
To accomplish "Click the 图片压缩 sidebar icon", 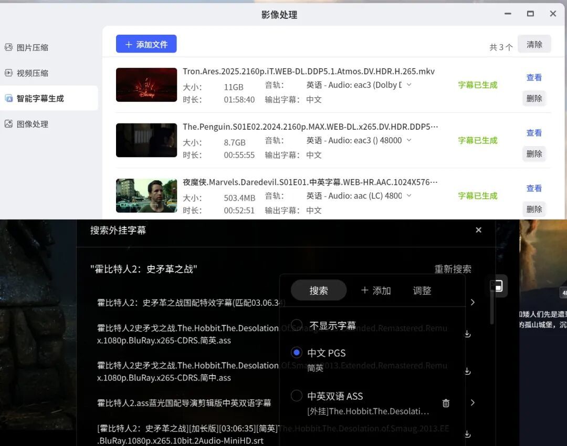I will coord(9,47).
